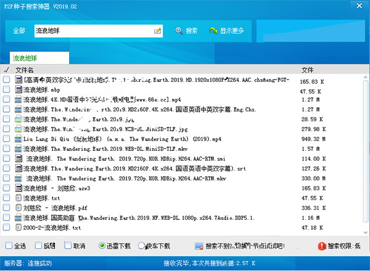Click size value 330.00 M

313,179
